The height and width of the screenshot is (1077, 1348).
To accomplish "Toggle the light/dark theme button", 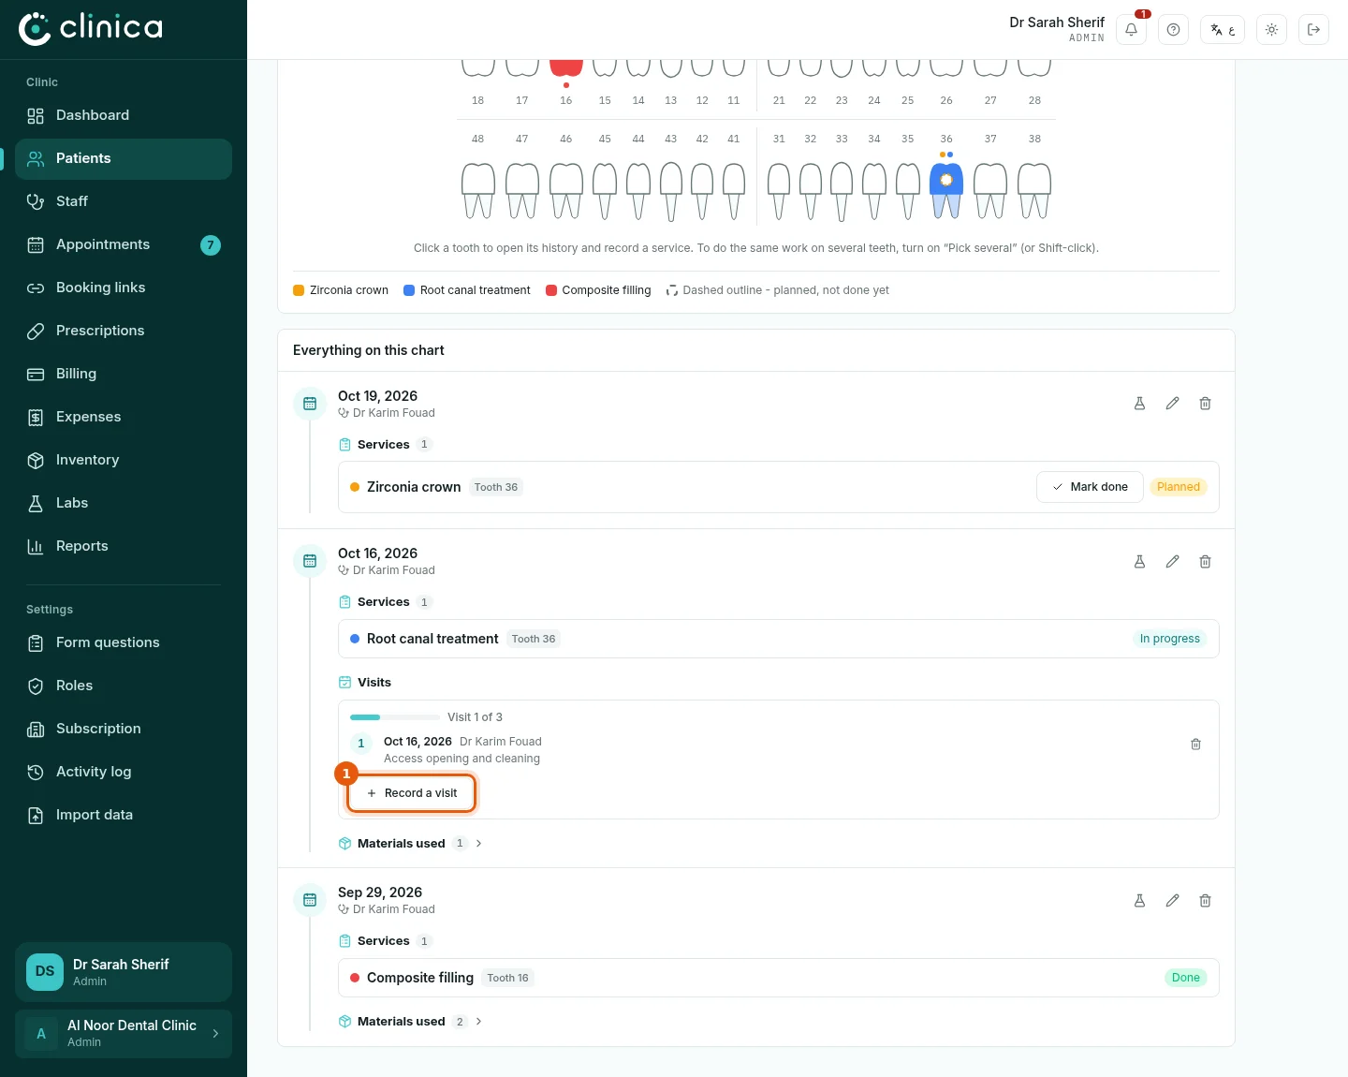I will point(1271,30).
